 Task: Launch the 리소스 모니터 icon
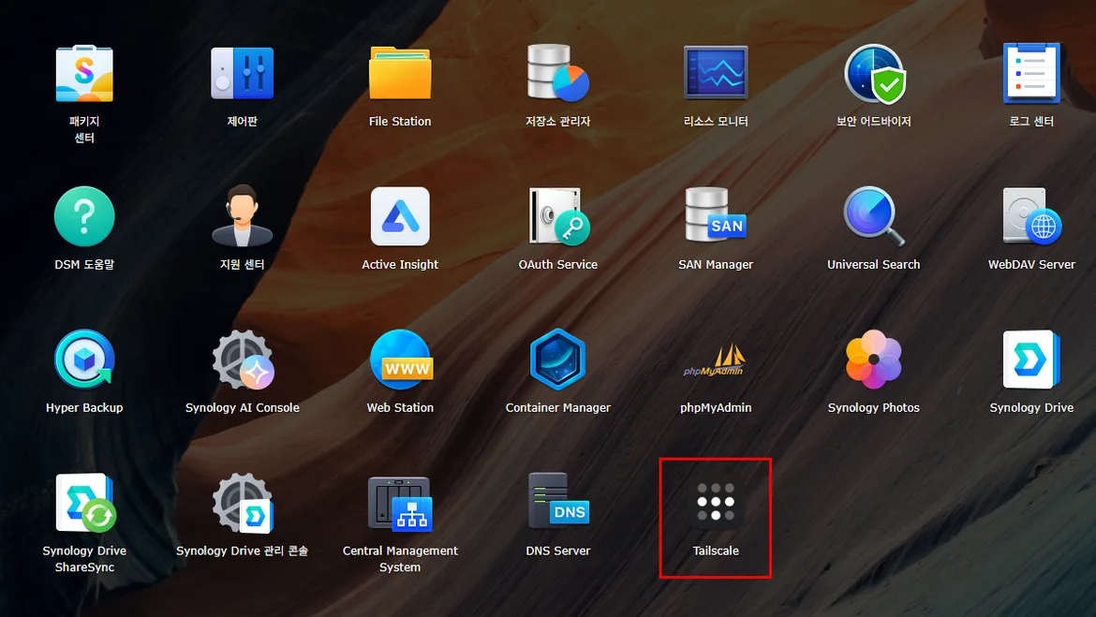click(716, 73)
